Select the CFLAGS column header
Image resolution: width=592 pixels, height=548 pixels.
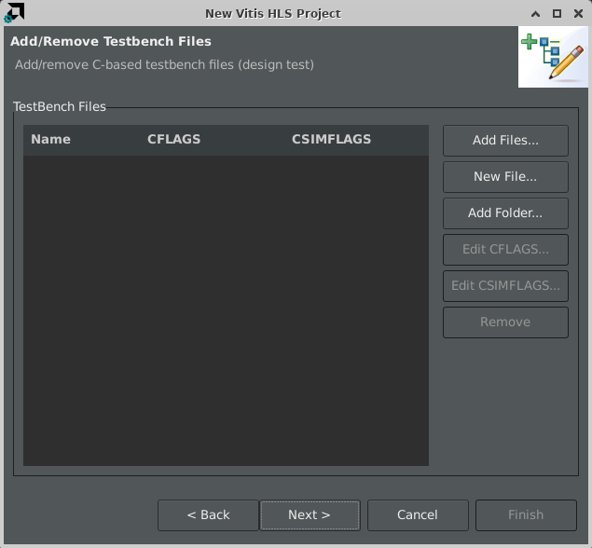pyautogui.click(x=213, y=140)
